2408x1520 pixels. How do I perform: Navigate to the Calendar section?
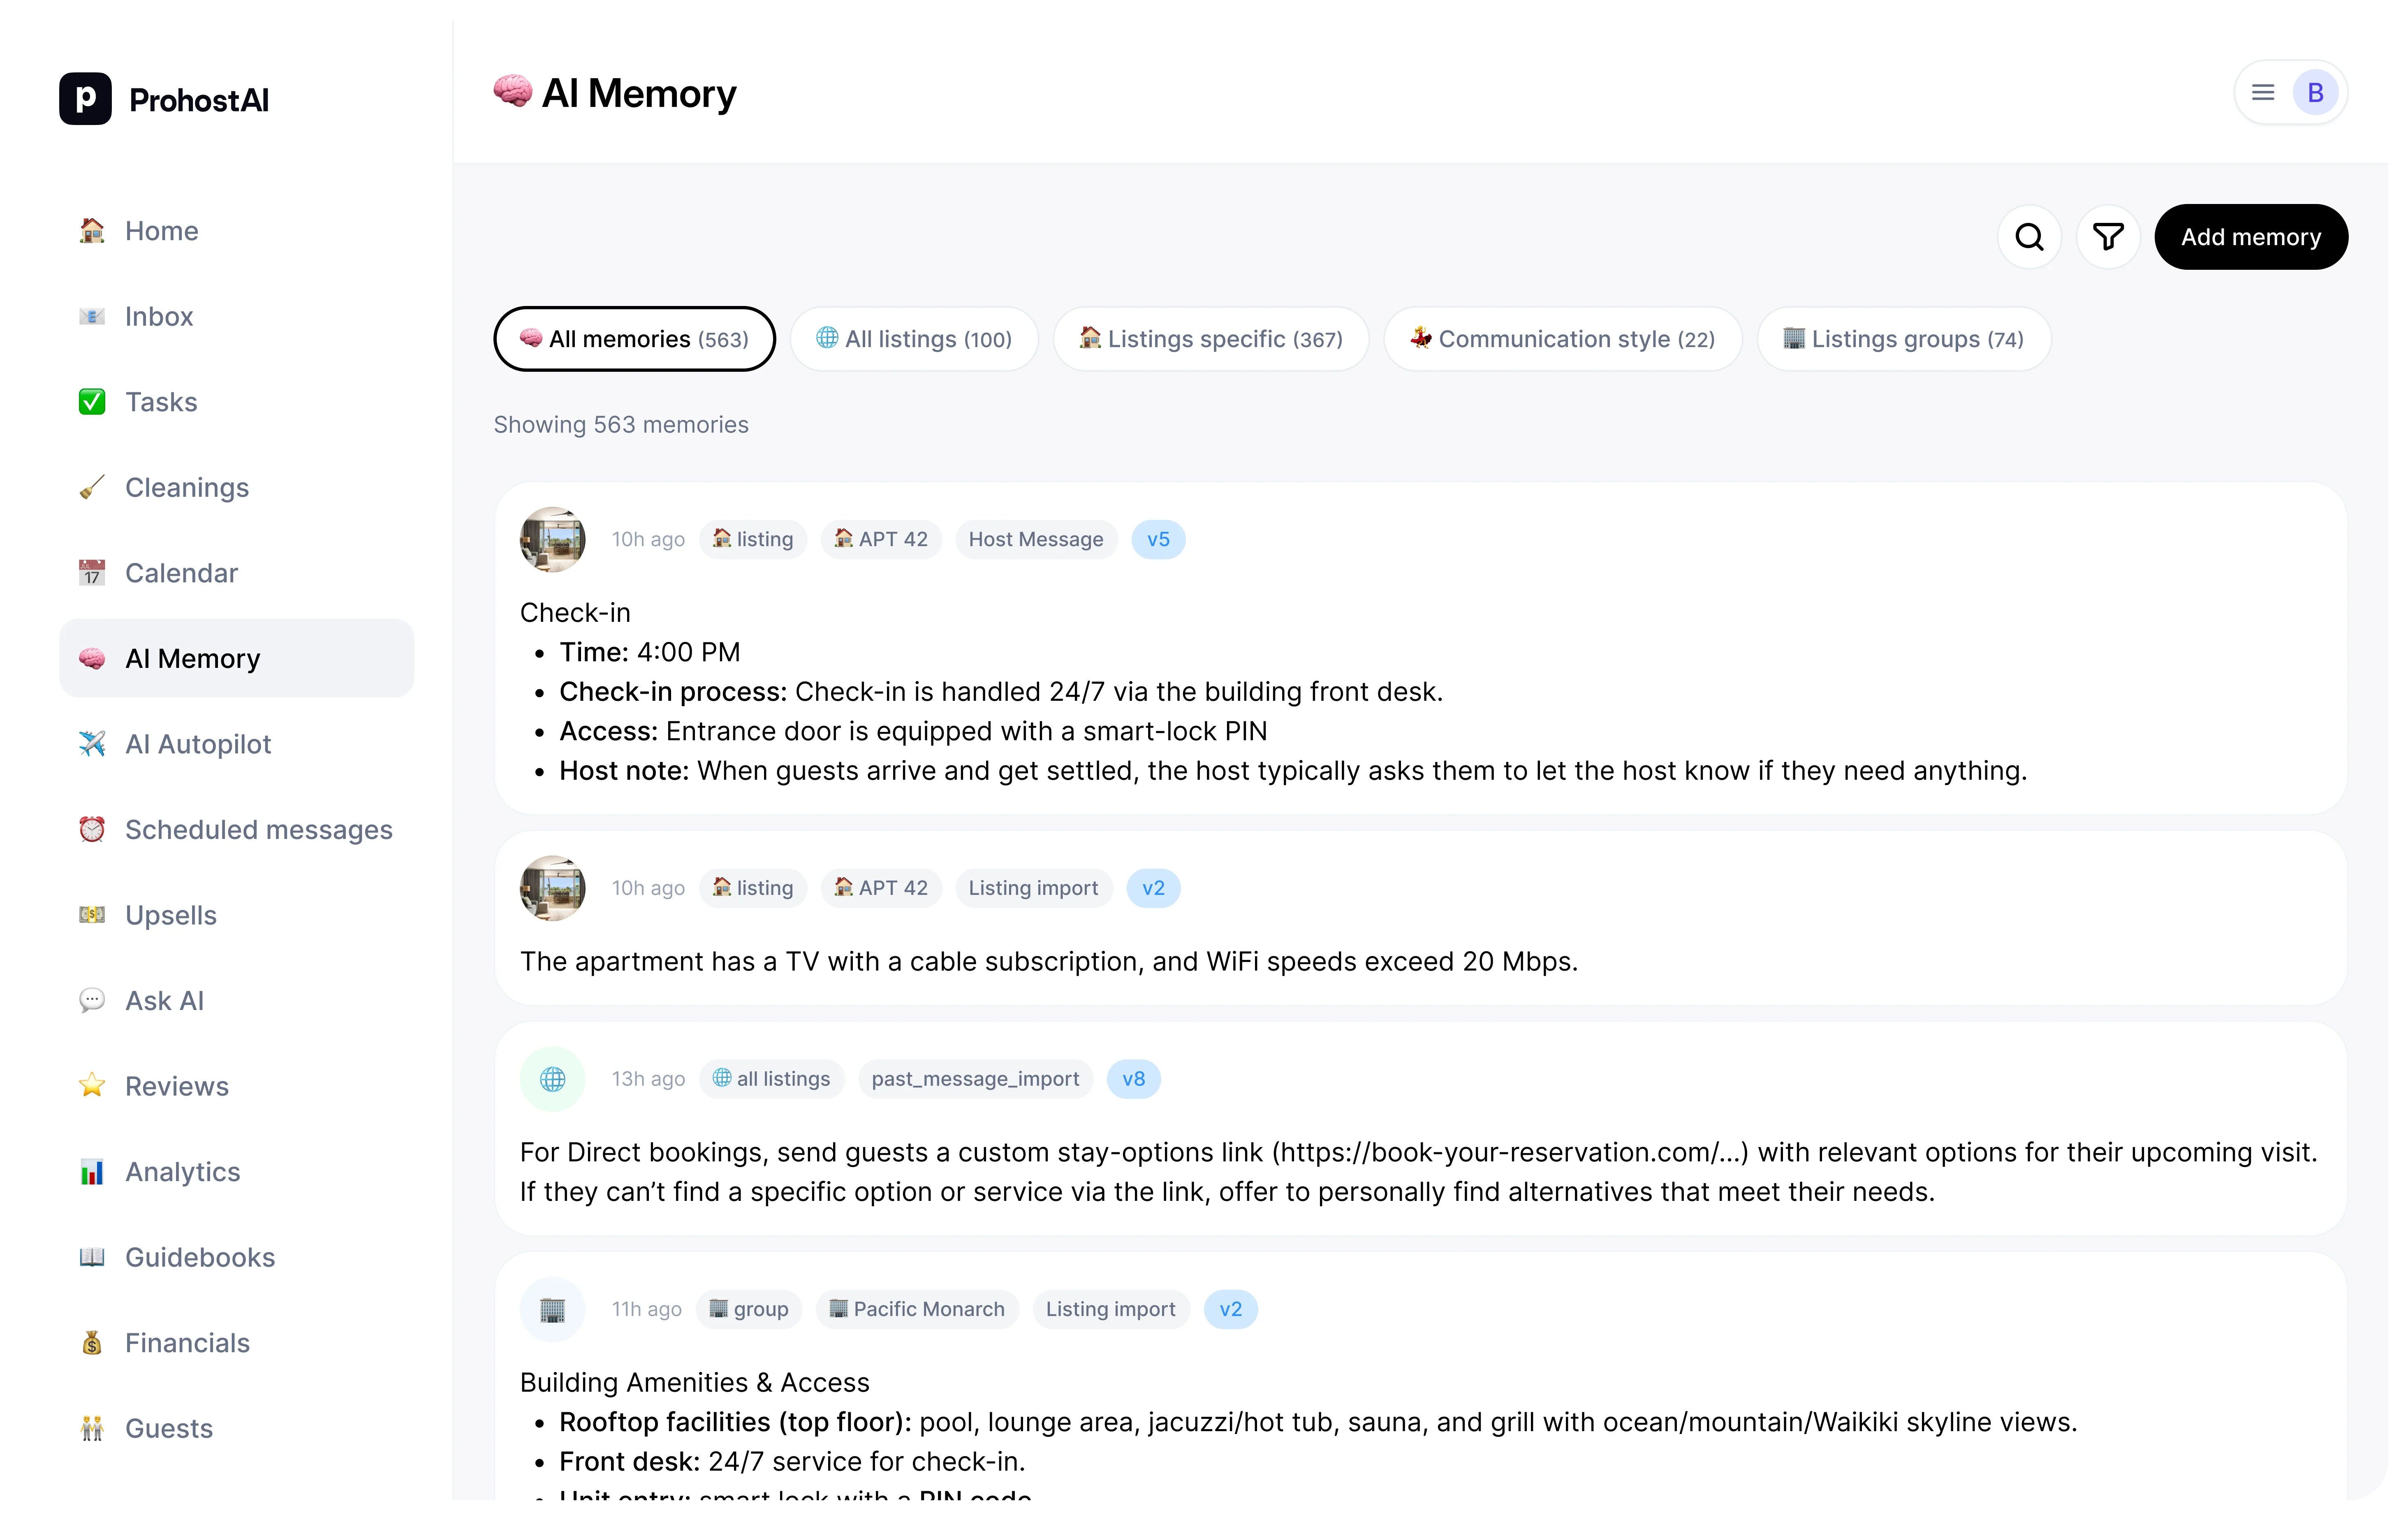point(181,573)
